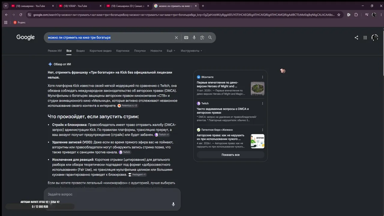Submit search with the magnifier icon
Image resolution: width=384 pixels, height=216 pixels.
point(210,37)
